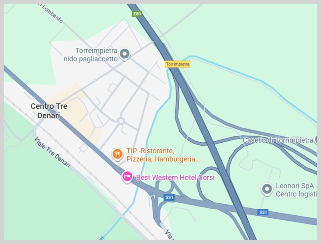Select the SS1 shield below Leonori SpA
The width and height of the screenshot is (321, 244).
pos(263,212)
